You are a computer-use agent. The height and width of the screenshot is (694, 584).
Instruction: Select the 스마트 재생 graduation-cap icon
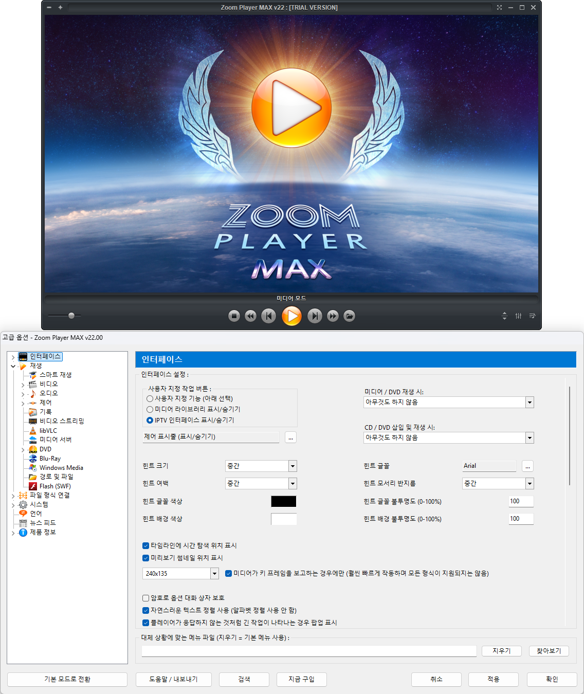[x=33, y=375]
